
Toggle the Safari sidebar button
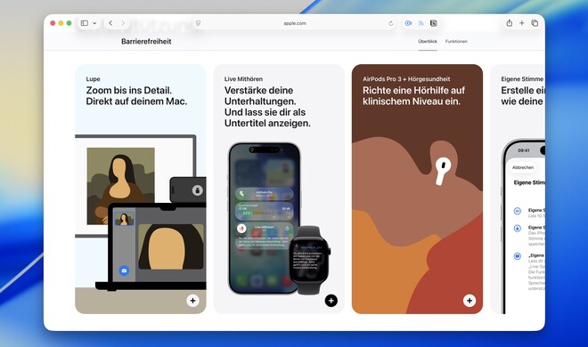[85, 23]
